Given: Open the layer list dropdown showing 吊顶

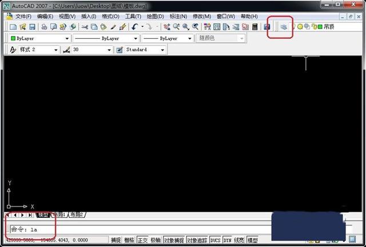Looking at the screenshot, I should point(327,27).
